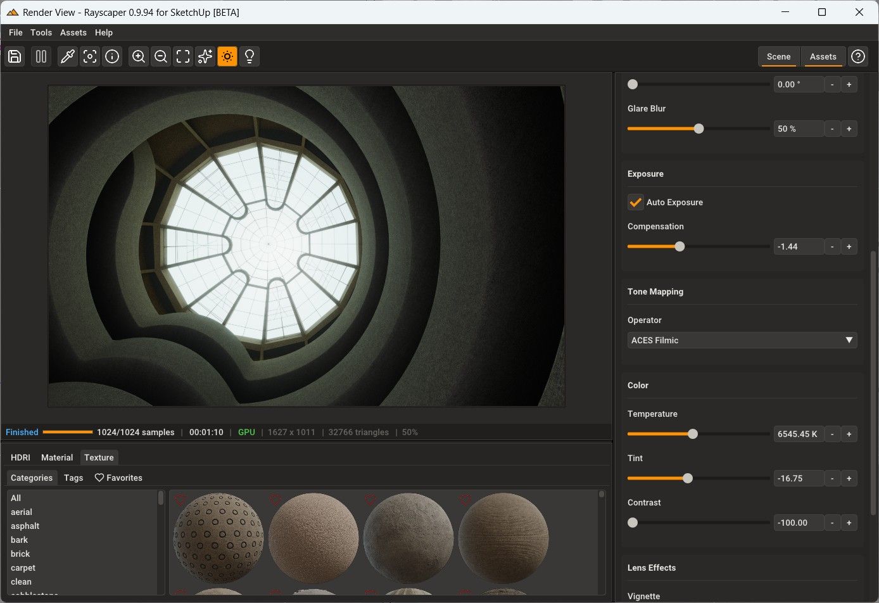Increase Glare Blur with the plus button
Image resolution: width=879 pixels, height=603 pixels.
click(849, 129)
